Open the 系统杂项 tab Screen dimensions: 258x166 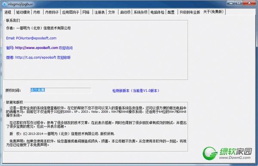tap(140, 12)
